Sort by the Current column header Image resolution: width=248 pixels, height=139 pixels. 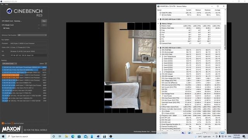[189, 10]
